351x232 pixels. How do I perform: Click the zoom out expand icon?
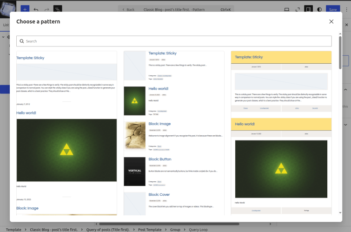[x=298, y=9]
